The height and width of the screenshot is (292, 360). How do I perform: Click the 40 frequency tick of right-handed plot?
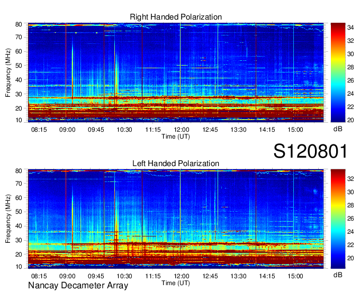tap(19, 80)
